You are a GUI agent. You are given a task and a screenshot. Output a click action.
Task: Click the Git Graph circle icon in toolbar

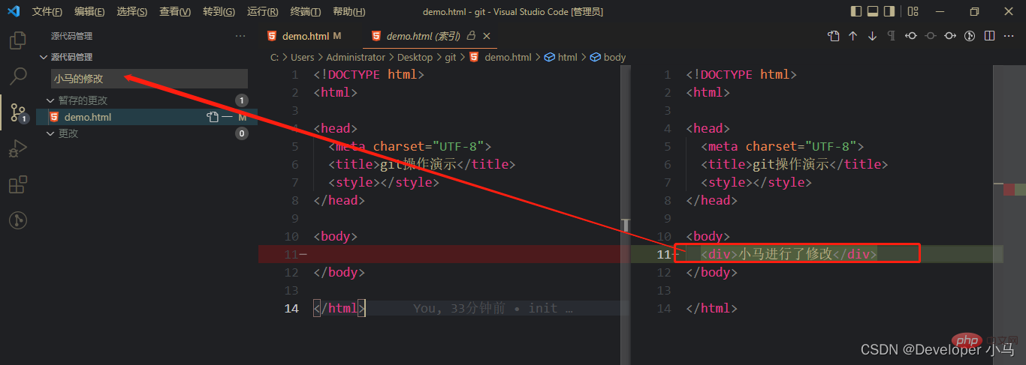click(x=970, y=36)
